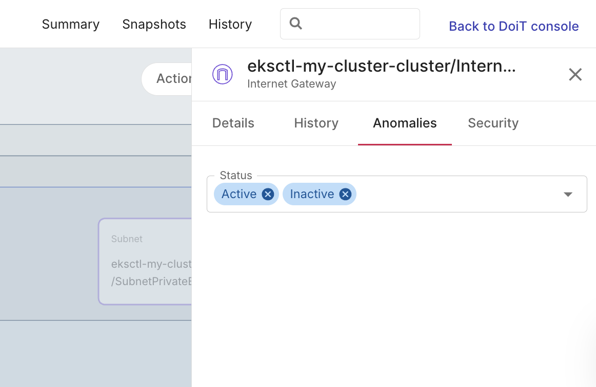
Task: Click inside the search text field
Action: [359, 24]
